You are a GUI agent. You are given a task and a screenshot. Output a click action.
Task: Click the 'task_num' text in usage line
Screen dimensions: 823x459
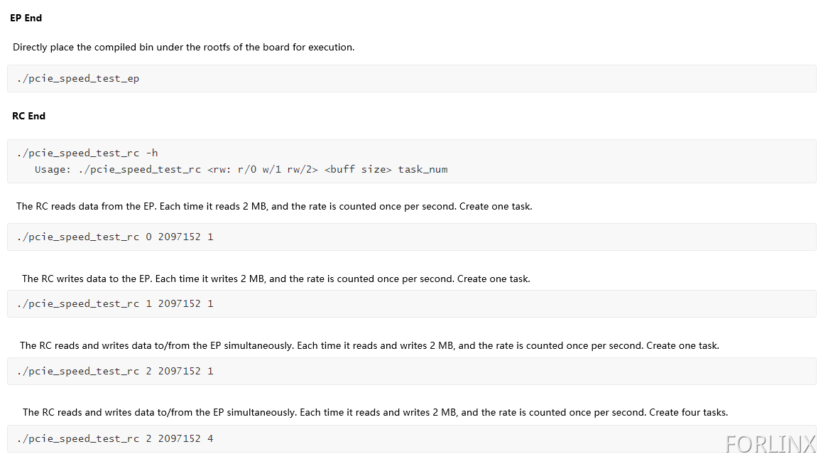tap(423, 170)
